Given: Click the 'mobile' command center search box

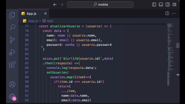Looking at the screenshot, I should [x=100, y=5].
